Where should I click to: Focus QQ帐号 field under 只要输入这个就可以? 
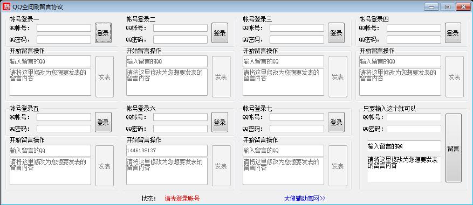coord(414,117)
